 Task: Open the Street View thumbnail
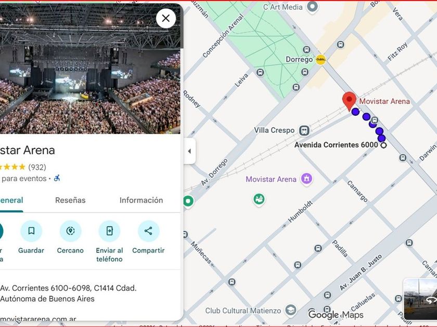(420, 299)
